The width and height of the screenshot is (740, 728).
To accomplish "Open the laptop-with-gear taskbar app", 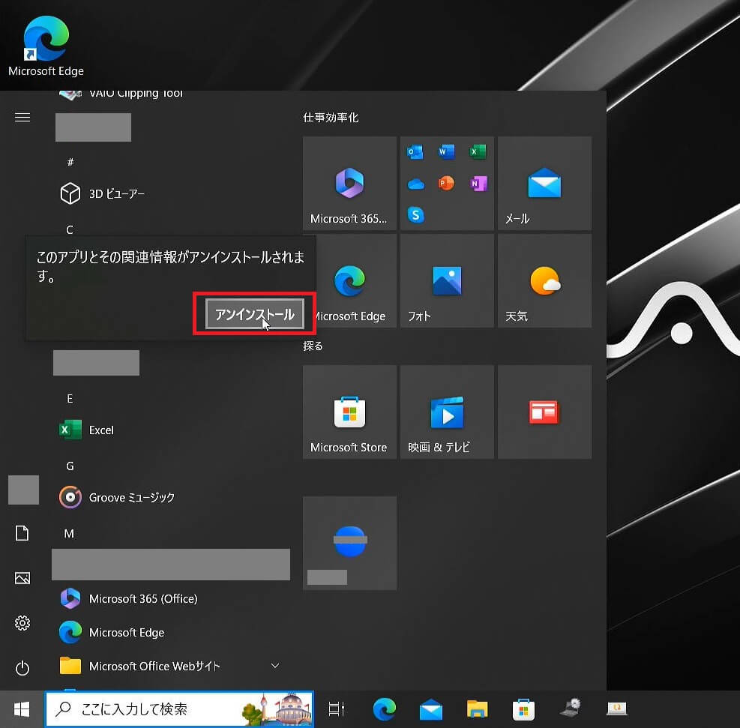I will click(x=570, y=708).
